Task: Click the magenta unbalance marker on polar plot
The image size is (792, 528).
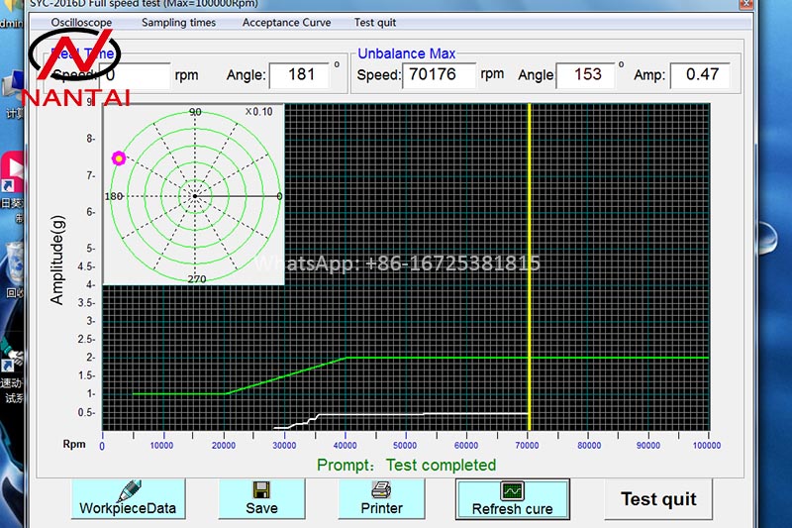Action: (119, 158)
